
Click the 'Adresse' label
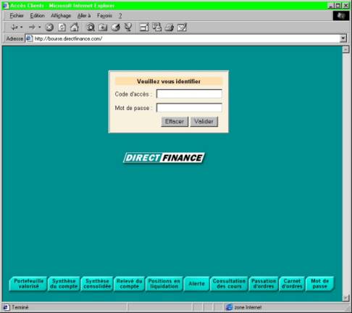pos(14,38)
